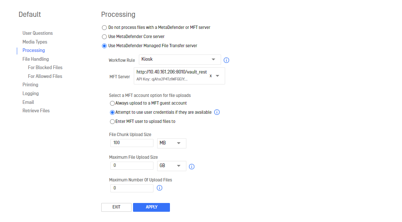The height and width of the screenshot is (222, 402).
Task: Click the info icon beside Maximum File Upload Size
Action: coord(191,166)
